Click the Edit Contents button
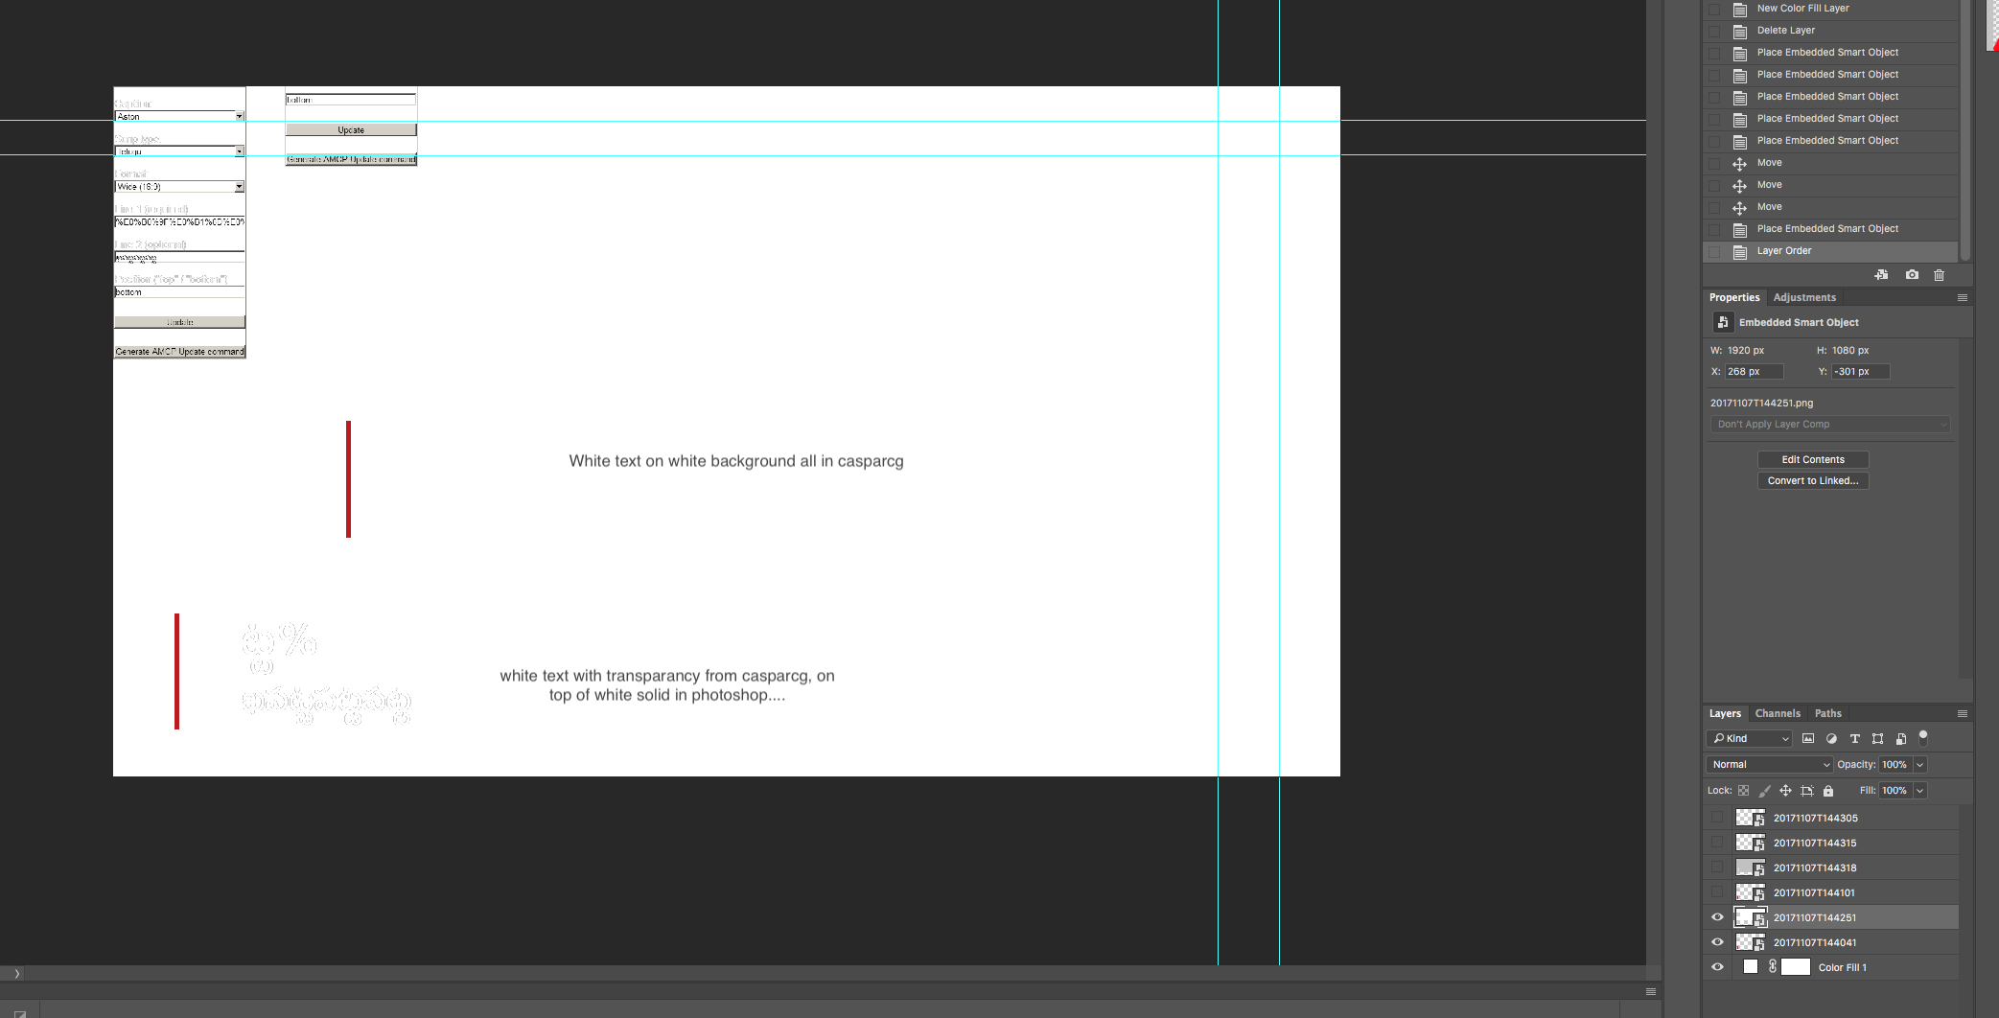 point(1812,459)
